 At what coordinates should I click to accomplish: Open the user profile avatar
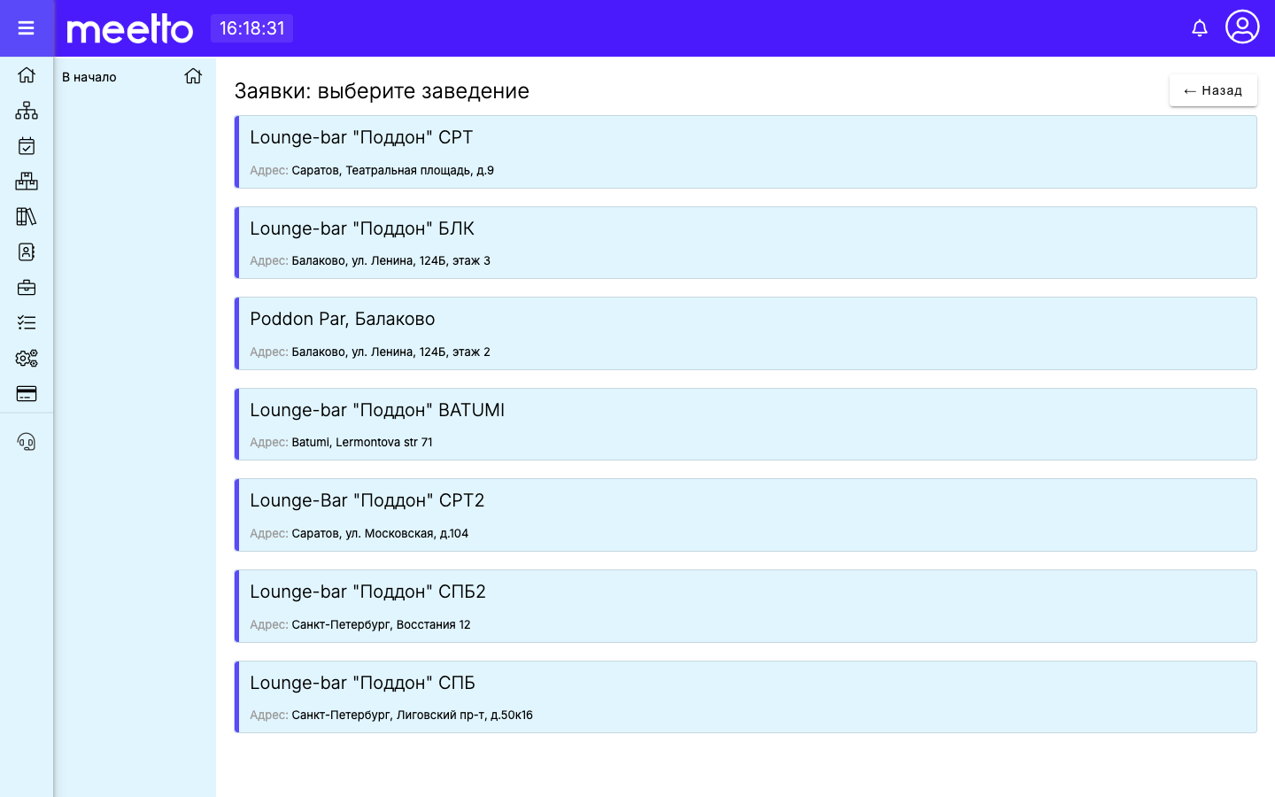1242,27
